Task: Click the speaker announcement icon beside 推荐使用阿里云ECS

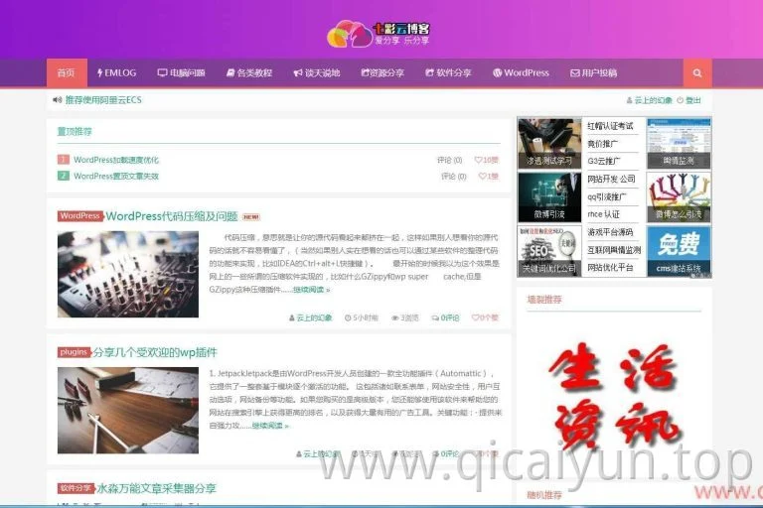Action: click(x=57, y=99)
